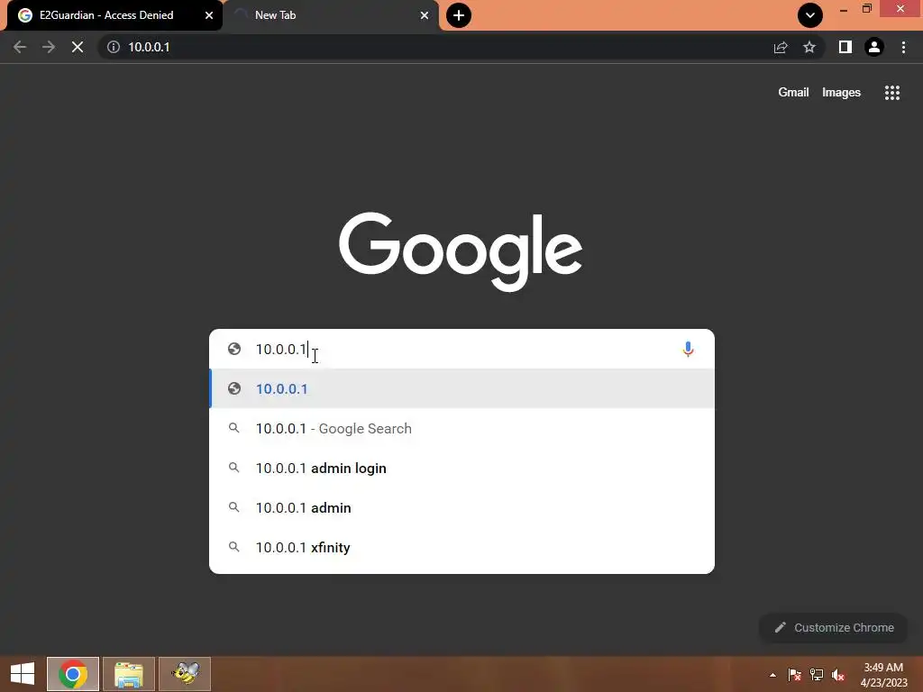
Task: Open the side panel icon
Action: [845, 47]
